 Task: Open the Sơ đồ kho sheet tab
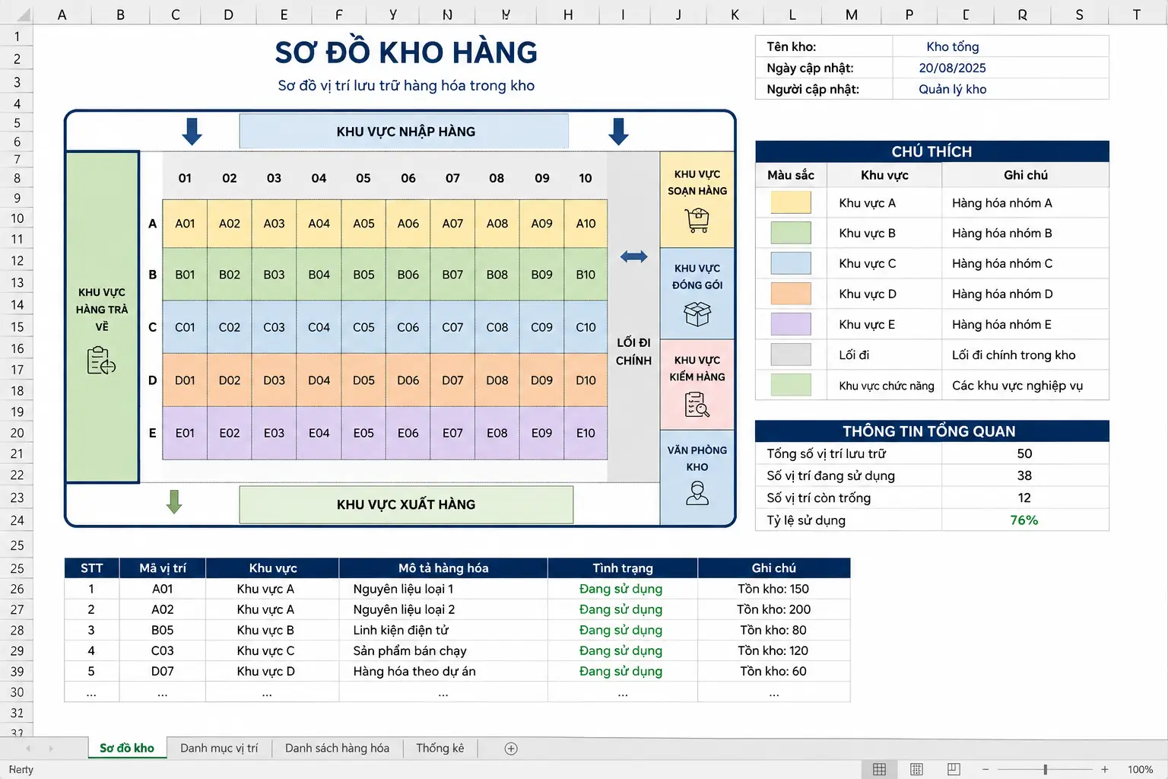tap(127, 749)
